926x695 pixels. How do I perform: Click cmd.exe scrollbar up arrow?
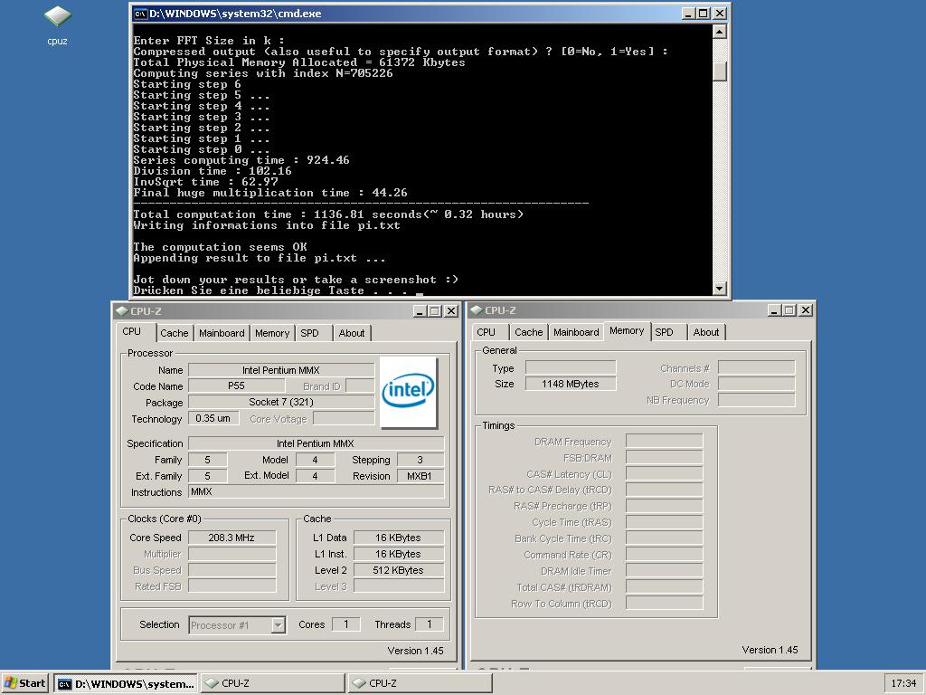coord(719,32)
